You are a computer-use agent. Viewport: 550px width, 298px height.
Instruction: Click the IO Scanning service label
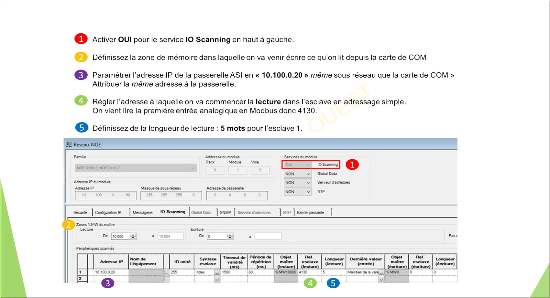pyautogui.click(x=327, y=165)
